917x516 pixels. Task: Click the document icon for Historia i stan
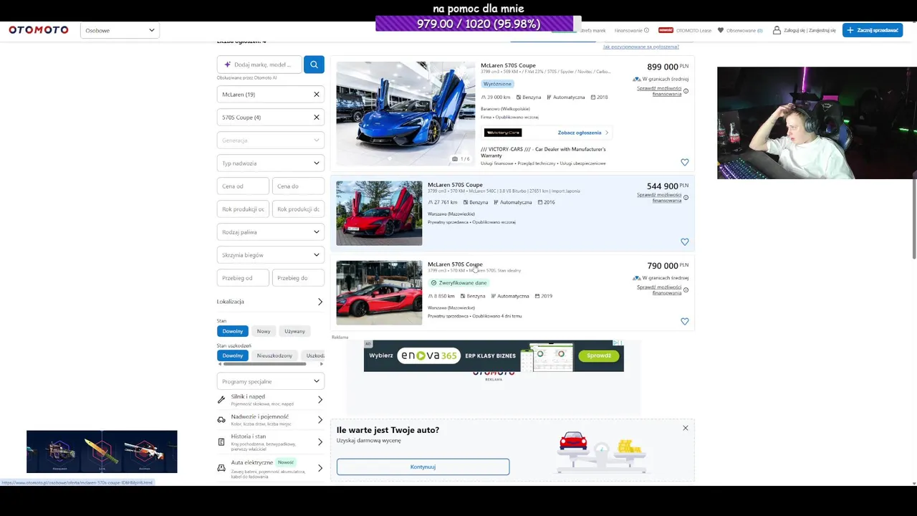coord(221,442)
